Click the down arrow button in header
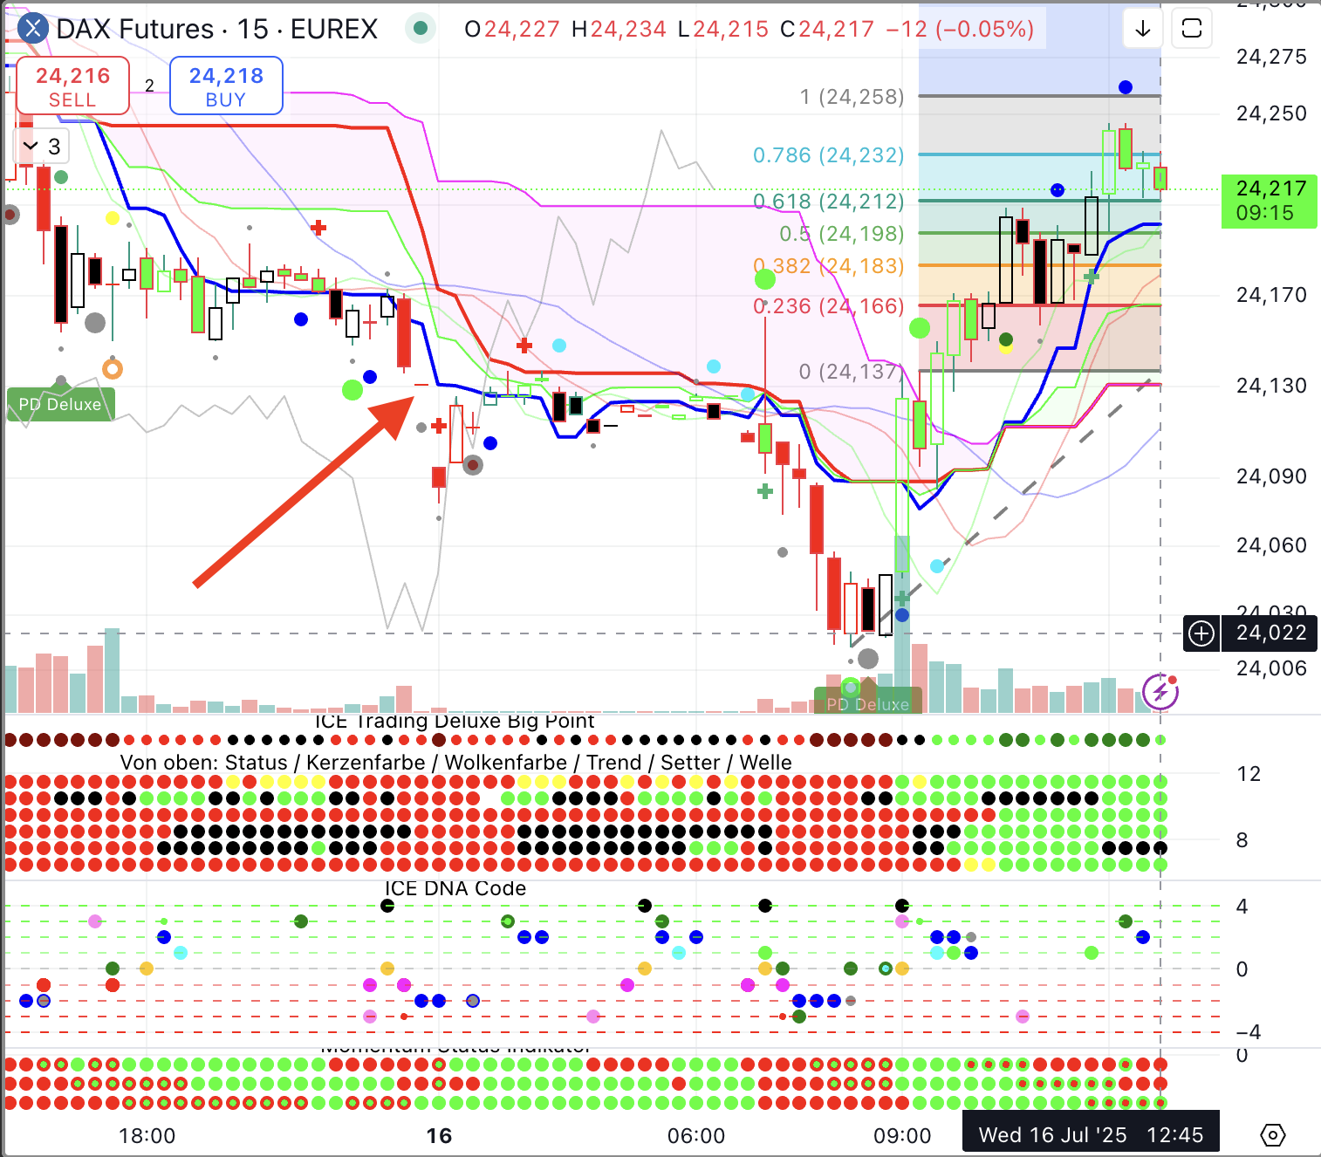 (1142, 29)
